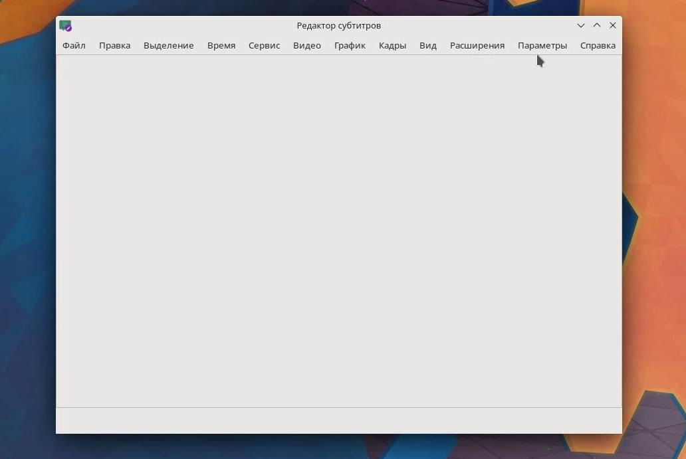Click the subtitle editor app icon in title bar
686x459 pixels.
tap(66, 26)
